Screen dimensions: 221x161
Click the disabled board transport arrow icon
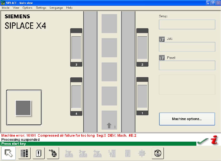[x=112, y=153]
